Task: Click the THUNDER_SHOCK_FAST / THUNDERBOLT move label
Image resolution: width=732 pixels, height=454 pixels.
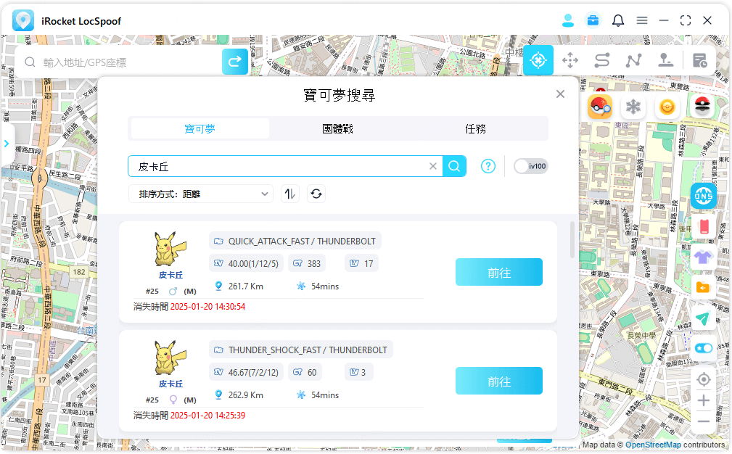Action: [x=301, y=350]
